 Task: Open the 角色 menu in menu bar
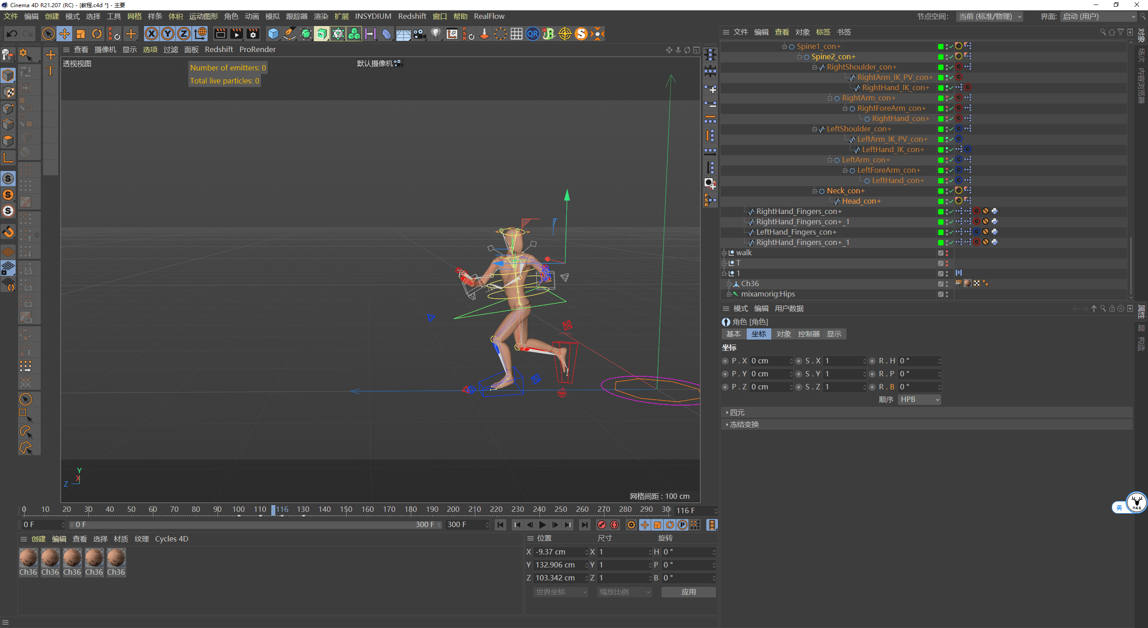[x=231, y=17]
